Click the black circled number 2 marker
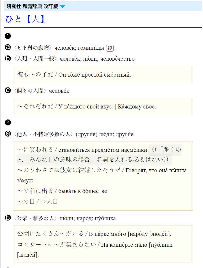203x268 pixels. point(8,123)
